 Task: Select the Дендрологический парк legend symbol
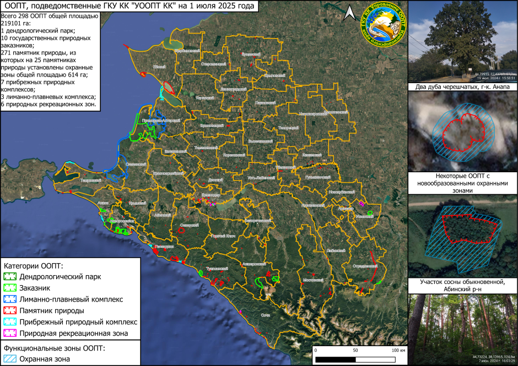click(10, 276)
